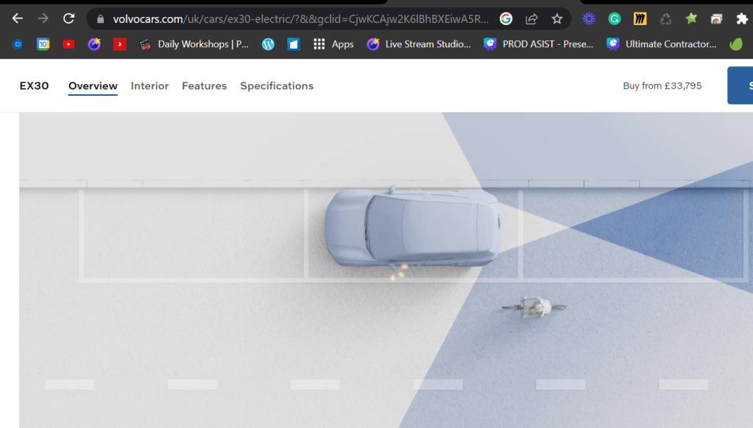Click the car in the safety illustration

[x=413, y=227]
